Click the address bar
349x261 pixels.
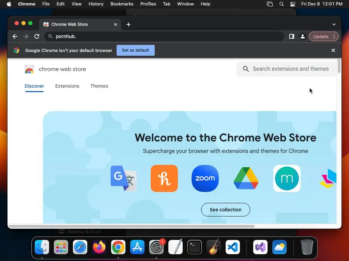pyautogui.click(x=164, y=36)
